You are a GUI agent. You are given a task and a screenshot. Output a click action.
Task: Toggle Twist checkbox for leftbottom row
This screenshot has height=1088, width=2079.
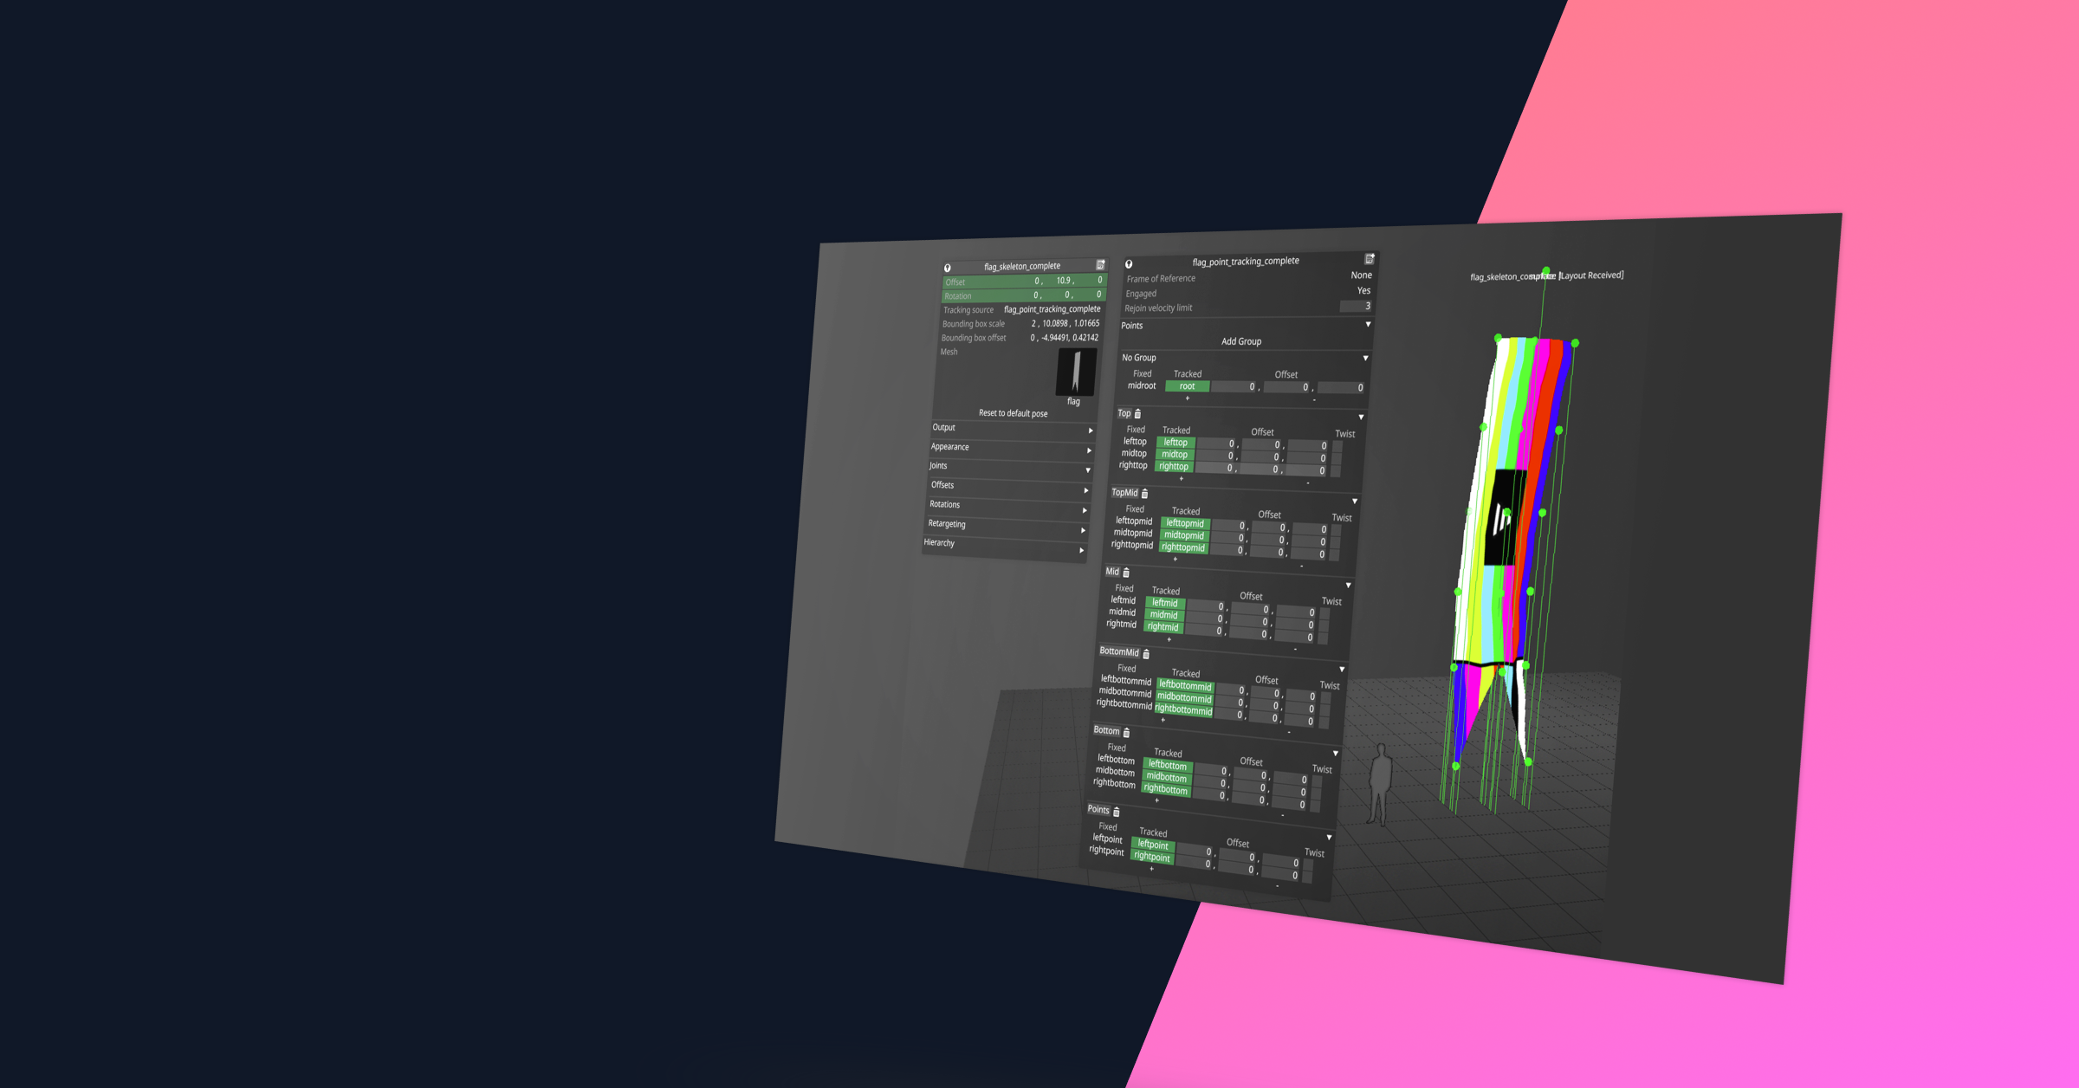[1317, 781]
